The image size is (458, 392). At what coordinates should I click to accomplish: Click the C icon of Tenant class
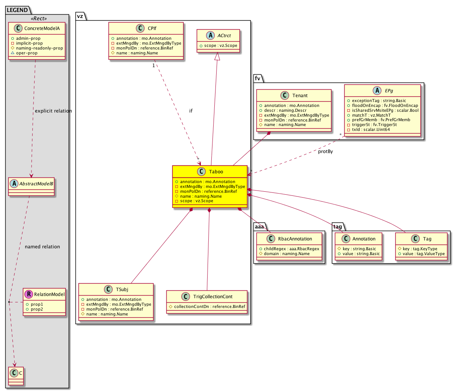(285, 96)
